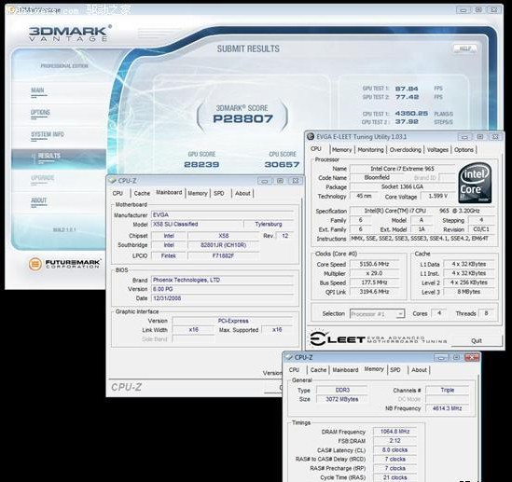Click the Southbridge 82801JR (ICH10R) field
The width and height of the screenshot is (512, 482).
223,245
